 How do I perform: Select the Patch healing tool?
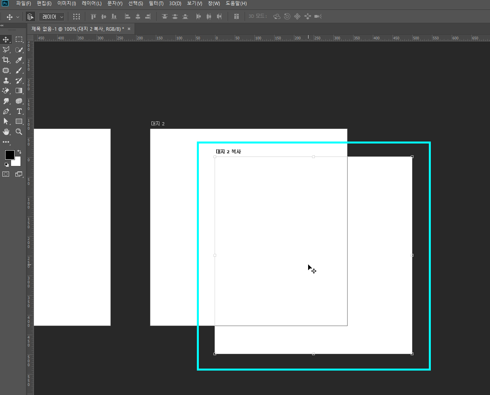click(x=6, y=70)
